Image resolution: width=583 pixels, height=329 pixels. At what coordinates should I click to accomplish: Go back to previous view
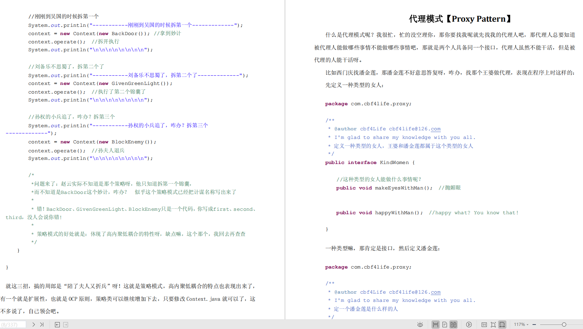(x=57, y=325)
